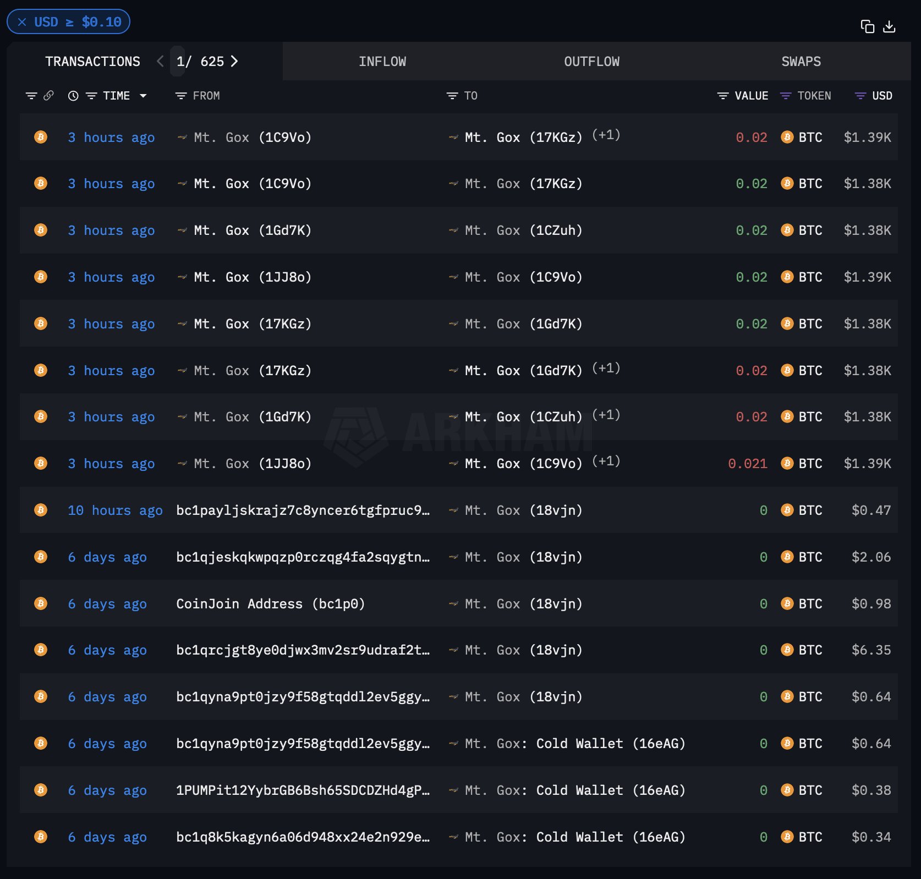This screenshot has width=921, height=879.
Task: Open address bc1payljskrajz7c8yncer6tgfpruc9…
Action: click(303, 510)
